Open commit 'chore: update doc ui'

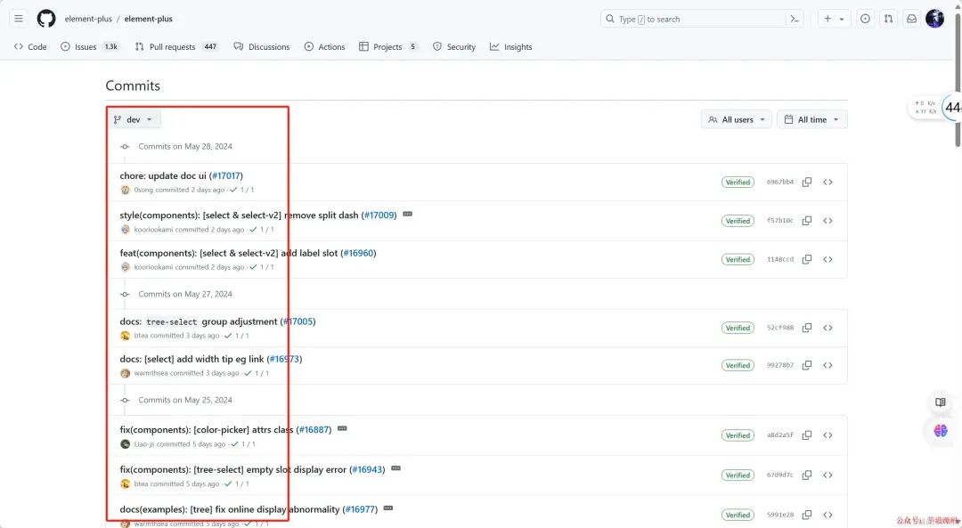(163, 176)
